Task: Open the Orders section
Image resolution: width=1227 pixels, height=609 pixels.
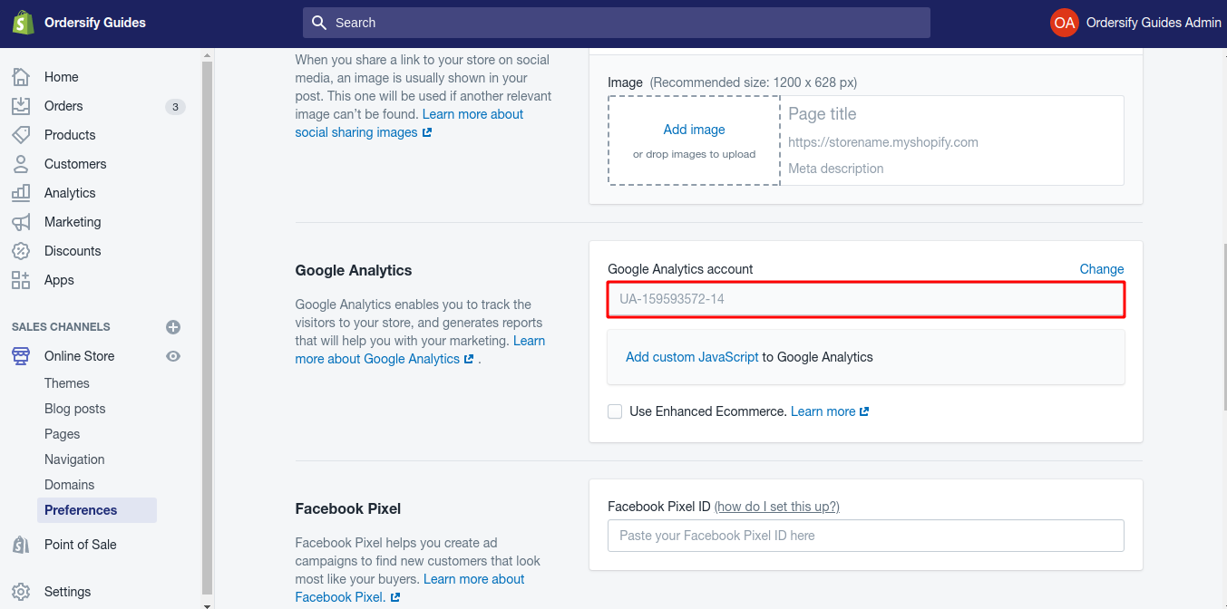Action: [x=63, y=106]
